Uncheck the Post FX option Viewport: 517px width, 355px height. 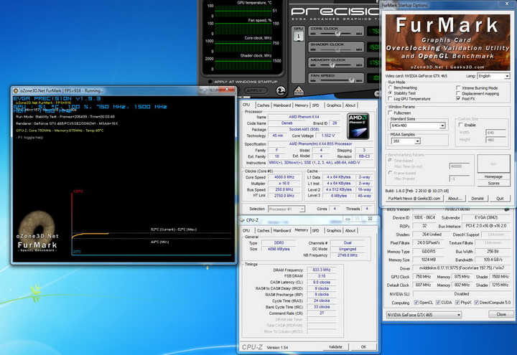tap(458, 98)
